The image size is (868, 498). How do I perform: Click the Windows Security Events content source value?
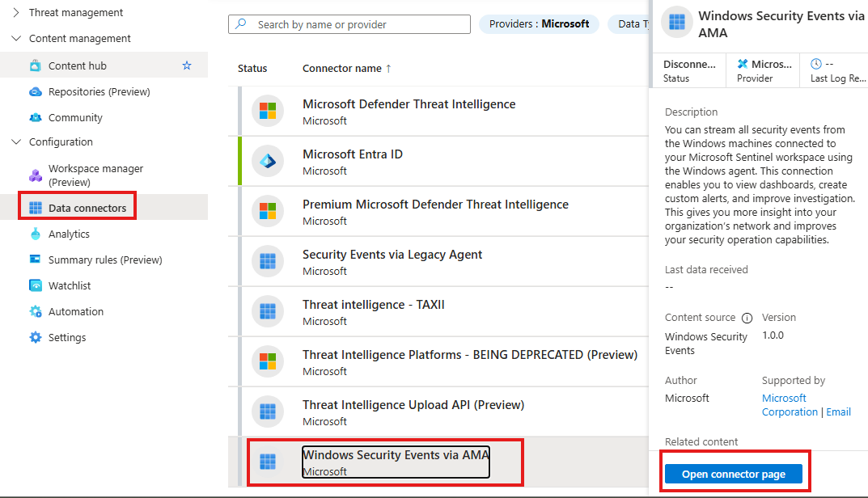pos(705,343)
